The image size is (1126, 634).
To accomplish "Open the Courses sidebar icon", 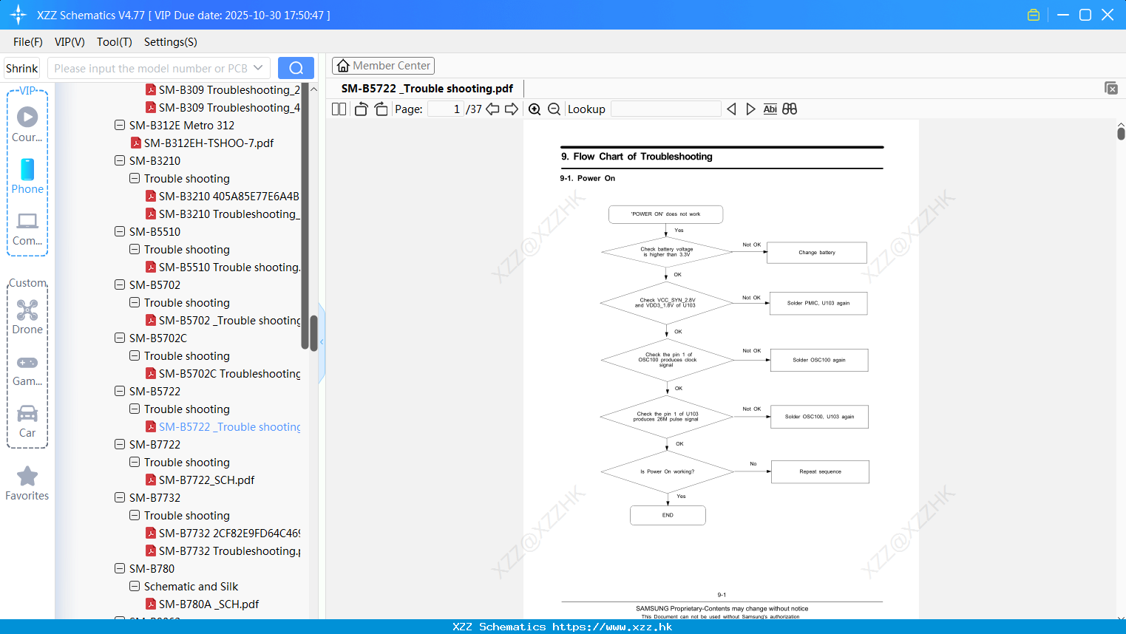I will 27,124.
